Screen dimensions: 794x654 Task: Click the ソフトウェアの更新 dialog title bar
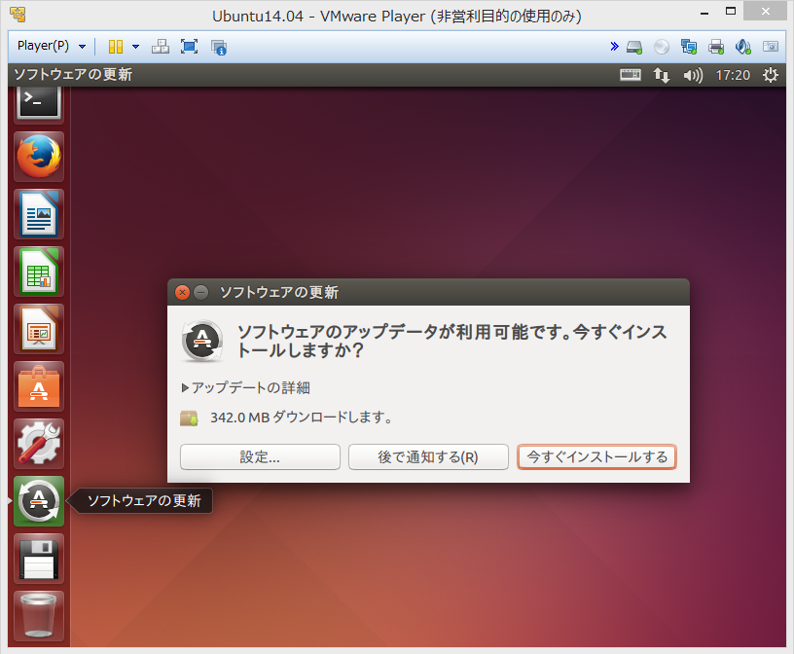pyautogui.click(x=428, y=292)
